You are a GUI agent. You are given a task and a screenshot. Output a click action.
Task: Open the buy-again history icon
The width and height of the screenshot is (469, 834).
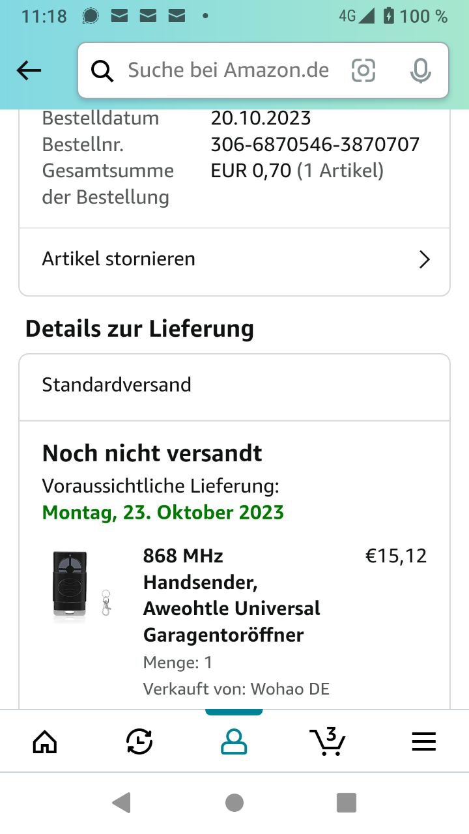(139, 741)
